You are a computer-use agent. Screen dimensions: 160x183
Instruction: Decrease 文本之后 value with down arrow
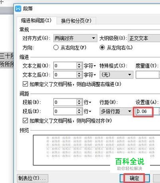pyautogui.click(x=79, y=76)
